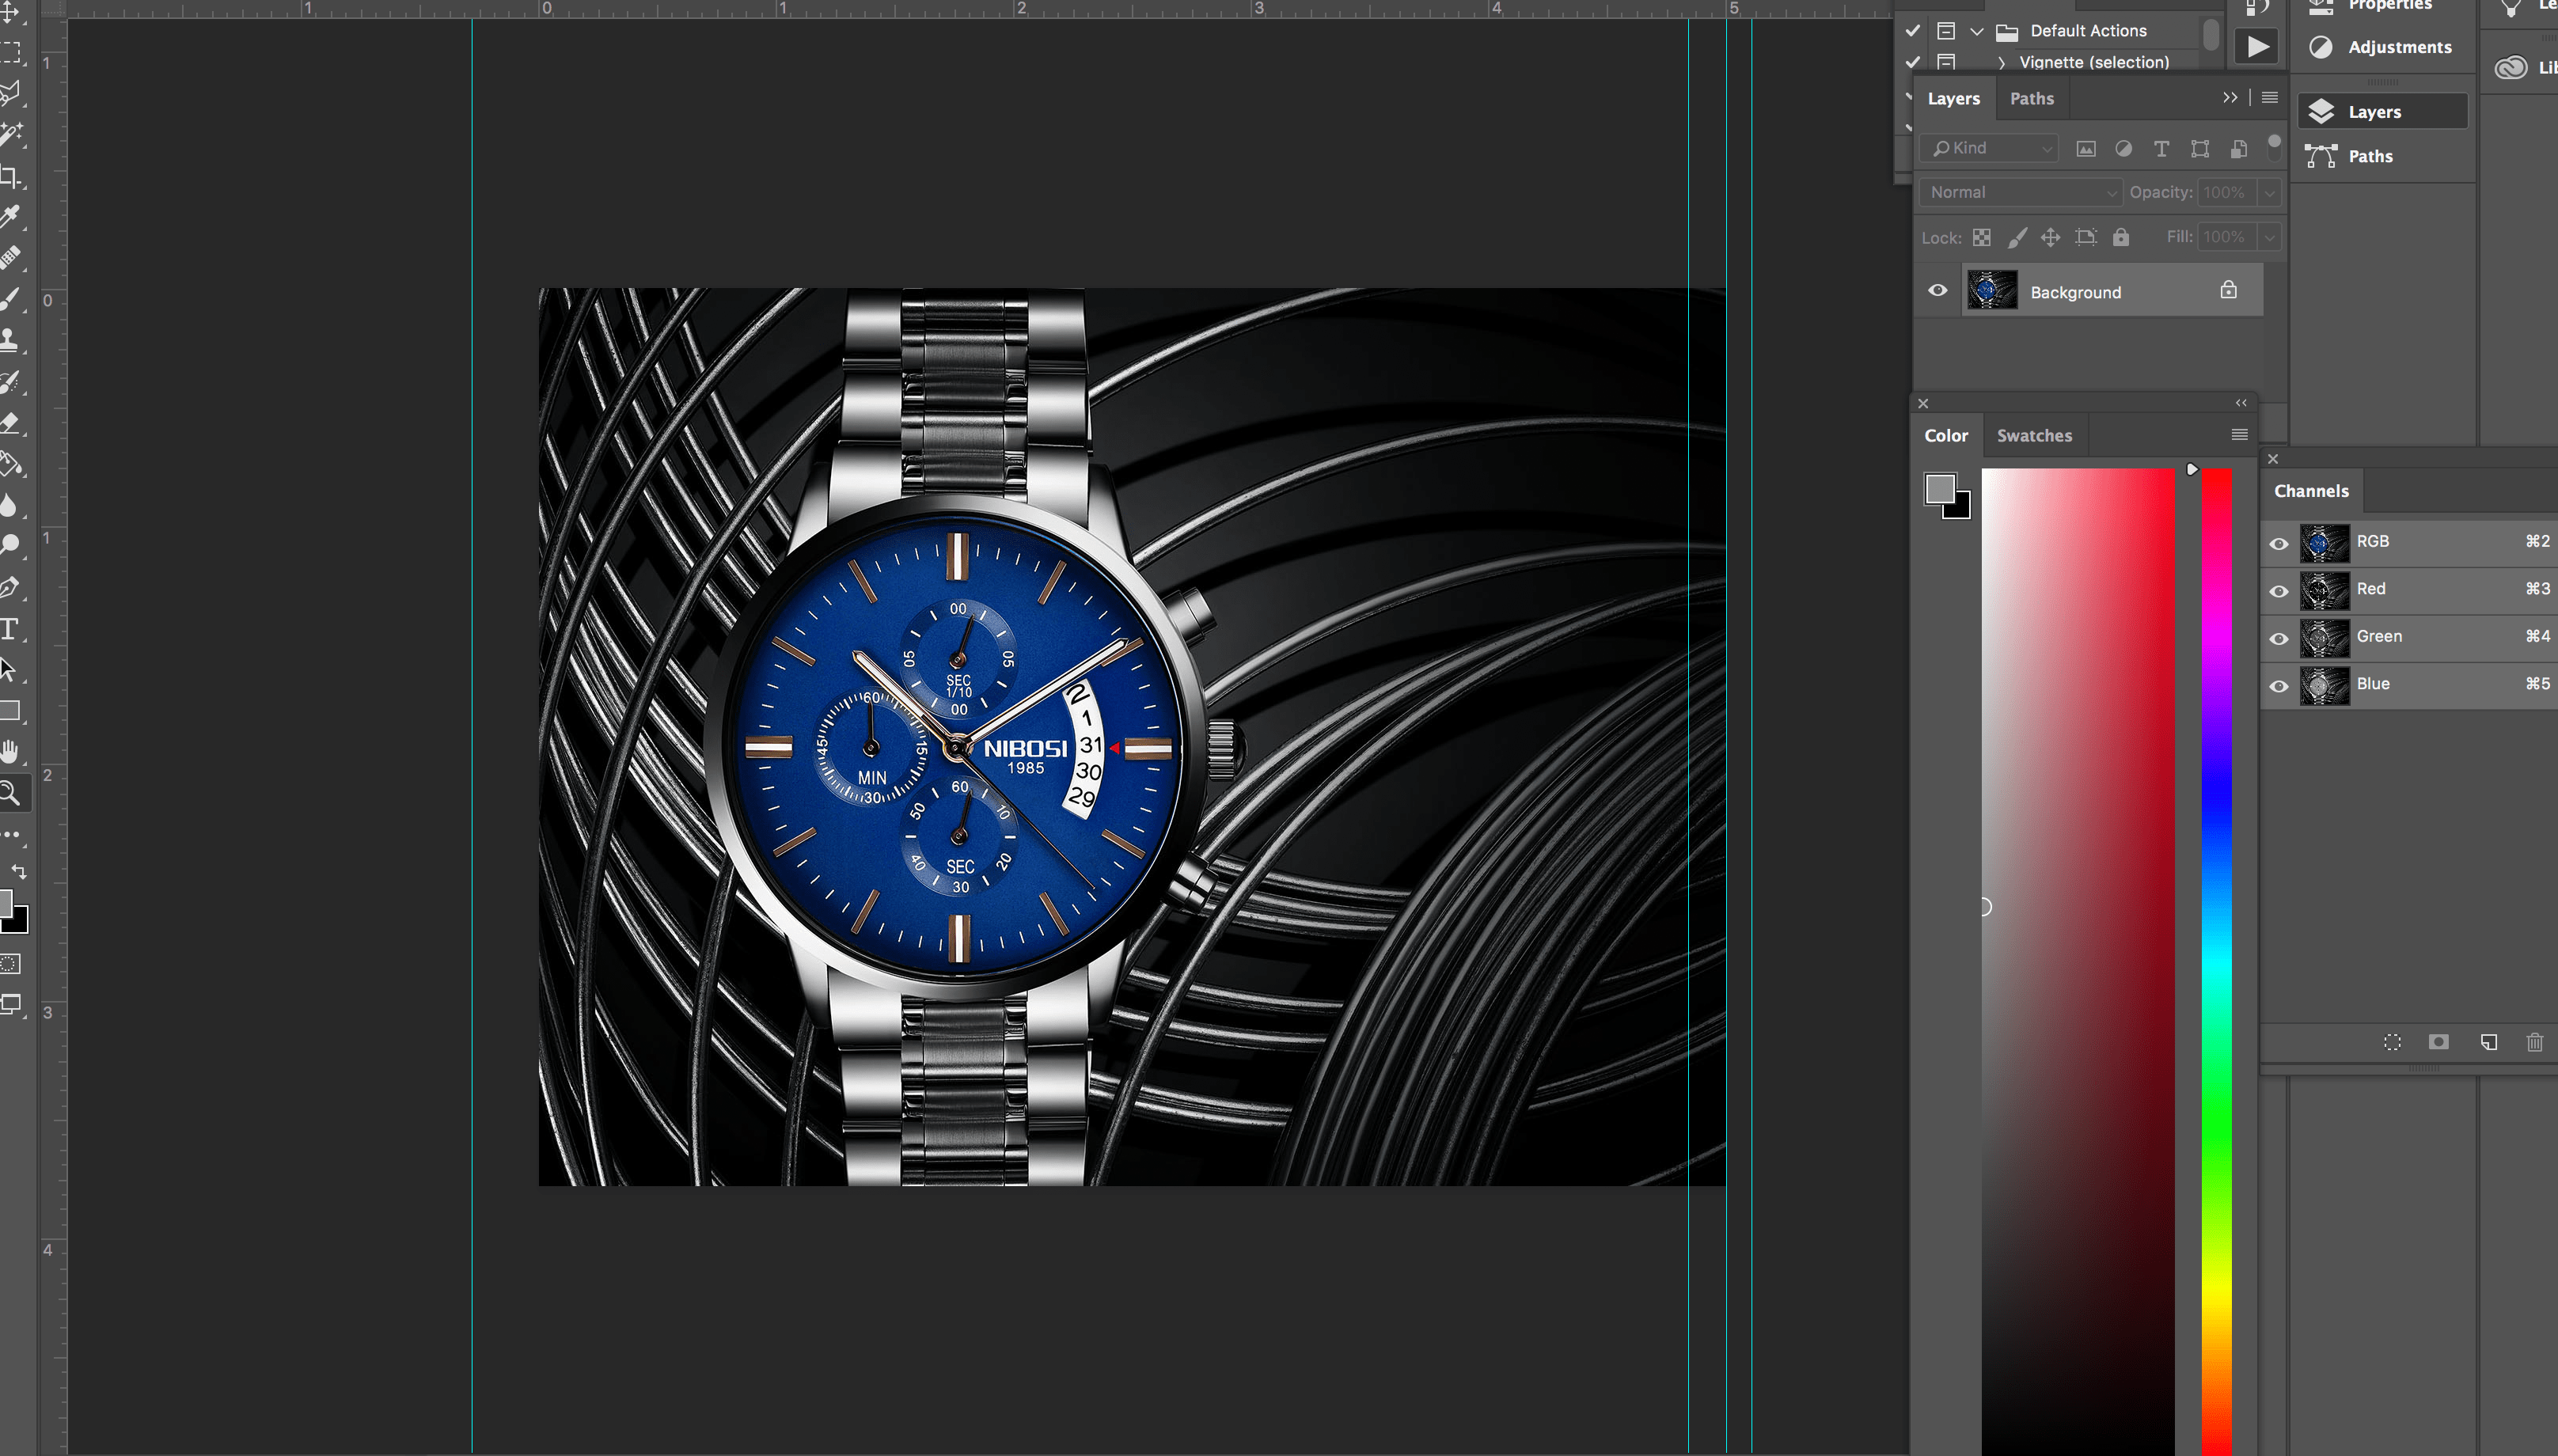2558x1456 pixels.
Task: Select the Dodge tool
Action: [x=10, y=546]
